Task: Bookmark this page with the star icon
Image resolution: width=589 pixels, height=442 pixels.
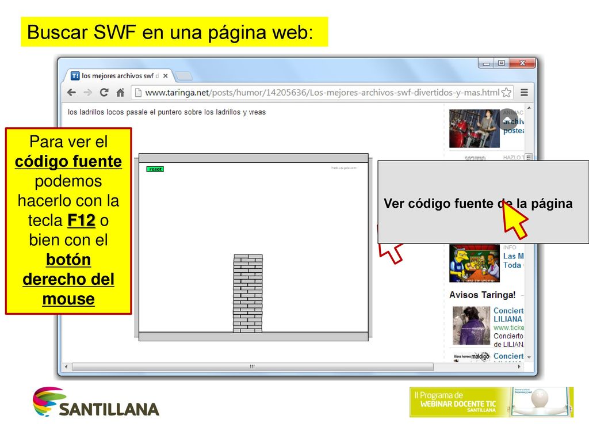Action: [506, 93]
